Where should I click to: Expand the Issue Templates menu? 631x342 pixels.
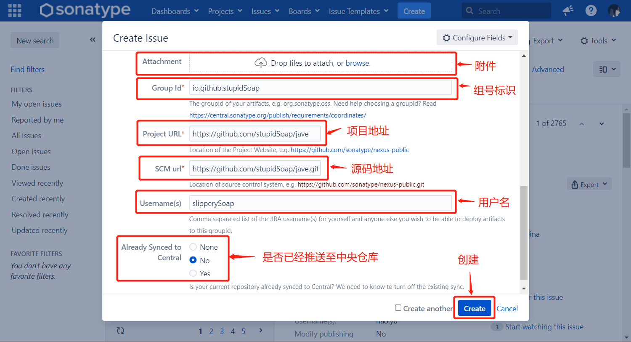pos(358,11)
